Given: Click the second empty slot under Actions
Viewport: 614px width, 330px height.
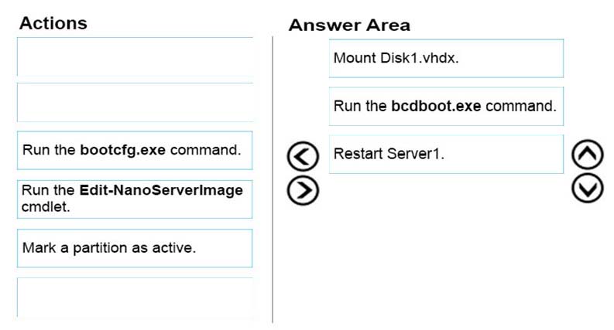Looking at the screenshot, I should pos(135,102).
